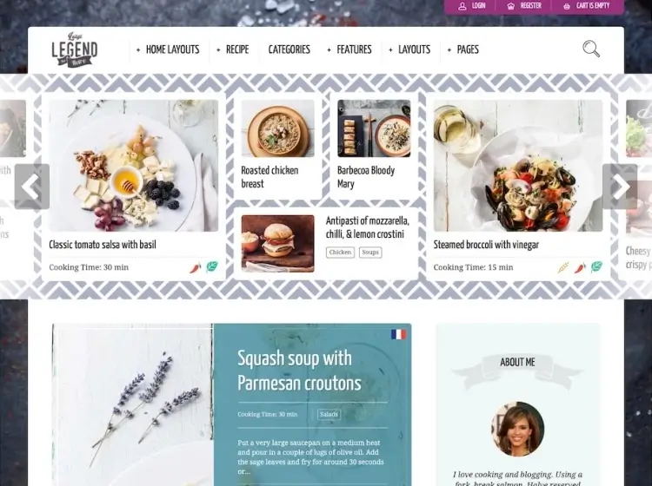Select the Chicken tag
The width and height of the screenshot is (652, 486).
[x=340, y=252]
